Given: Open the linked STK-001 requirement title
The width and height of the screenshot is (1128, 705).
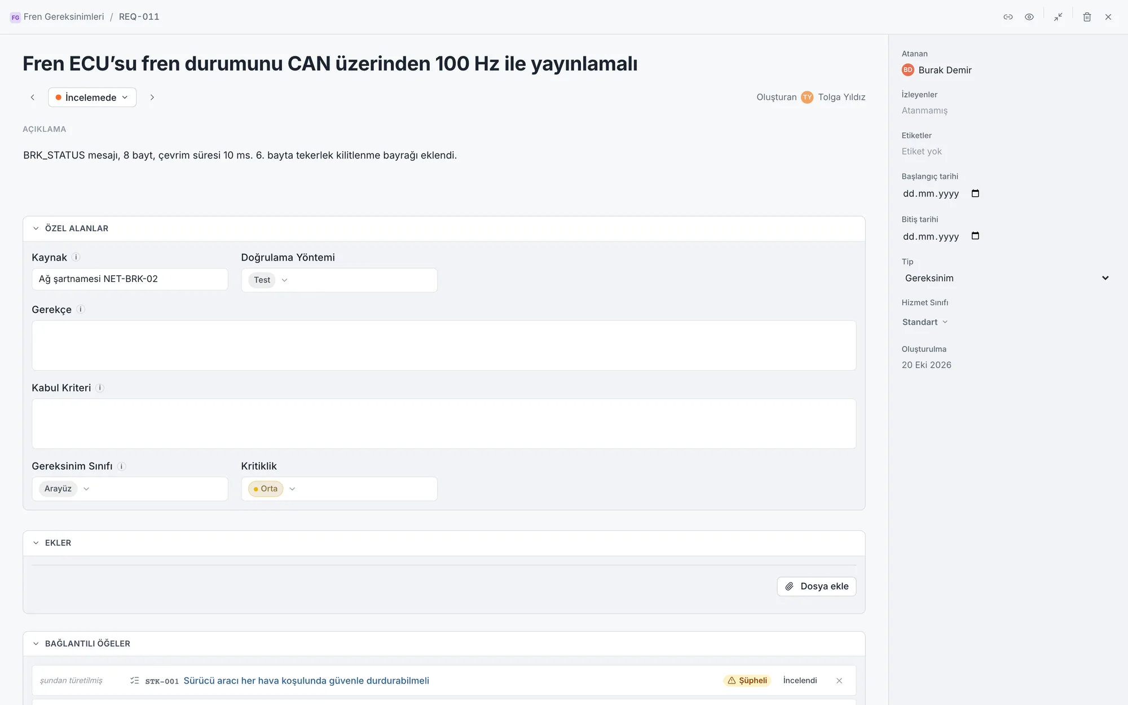Looking at the screenshot, I should coord(306,681).
